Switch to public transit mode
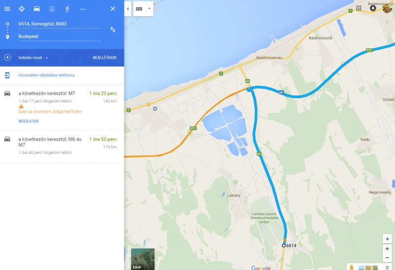395x270 pixels. (52, 9)
